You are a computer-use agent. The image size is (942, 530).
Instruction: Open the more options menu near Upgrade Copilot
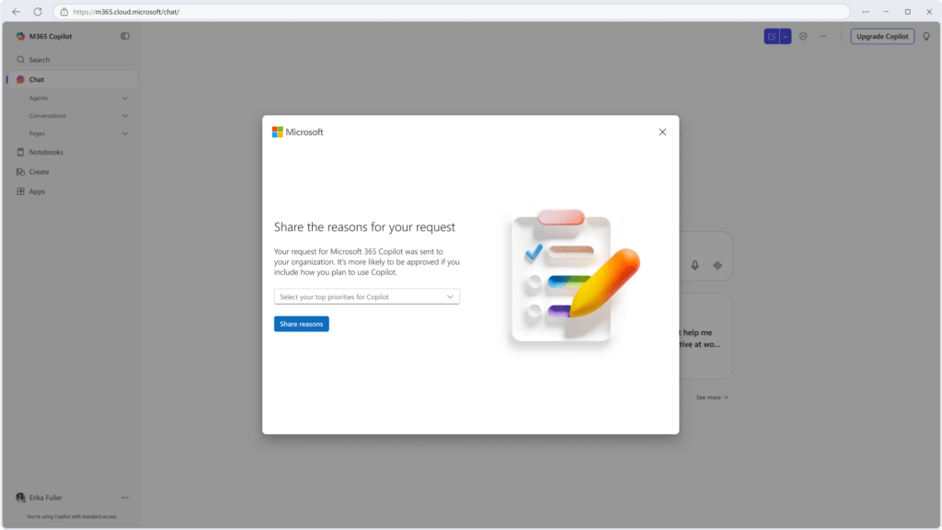pos(823,36)
